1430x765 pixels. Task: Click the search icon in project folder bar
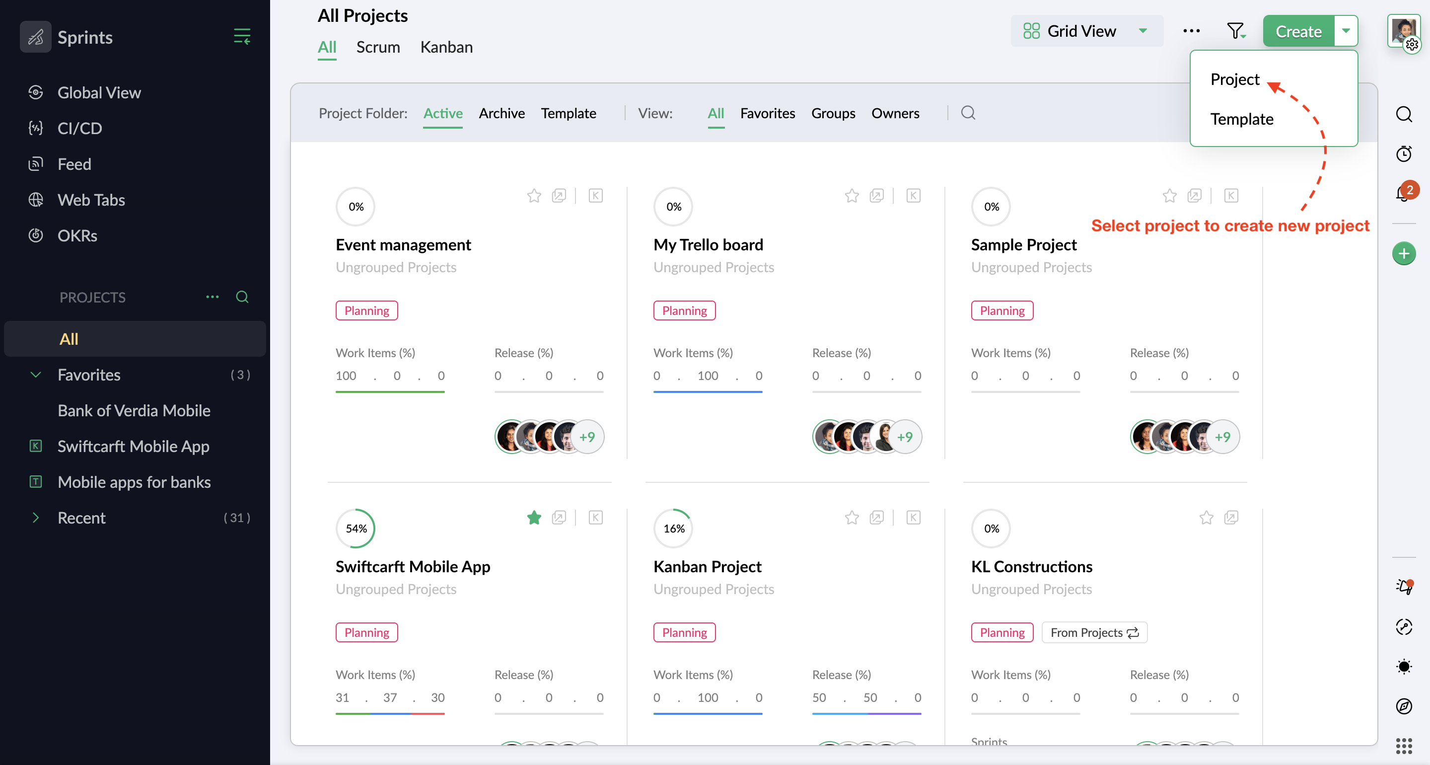pos(968,113)
